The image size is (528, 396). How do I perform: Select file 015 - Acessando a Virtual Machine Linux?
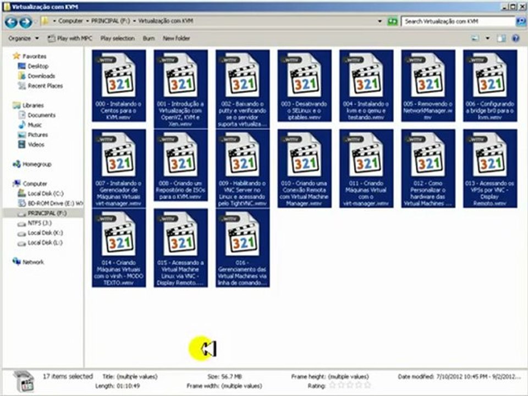[x=180, y=248]
